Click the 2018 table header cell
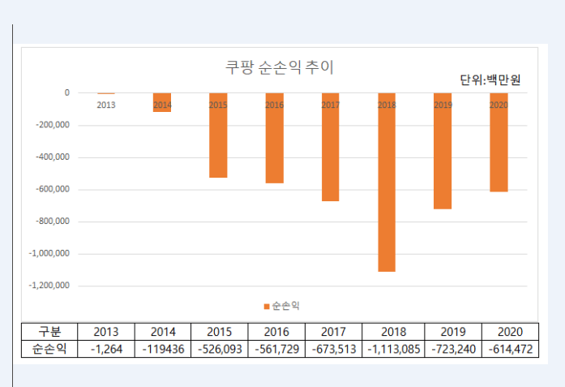 tap(393, 332)
